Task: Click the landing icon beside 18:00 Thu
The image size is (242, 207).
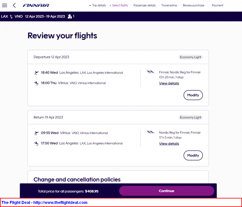Action: (x=36, y=83)
